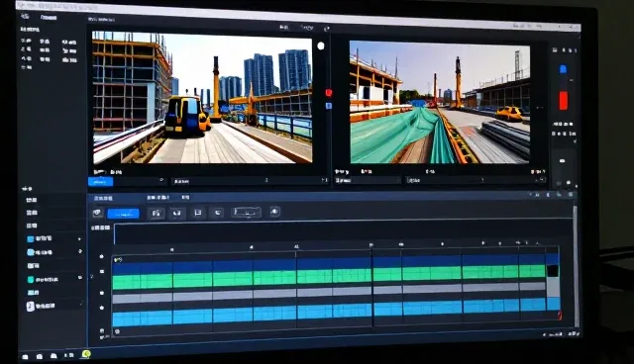Expand the arrow beside the white-icon sidebar item
The width and height of the screenshot is (634, 364).
(81, 303)
